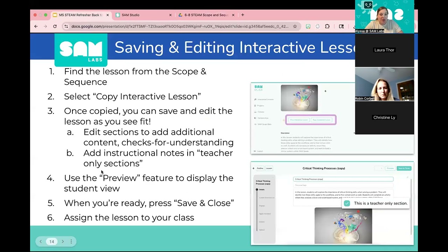Select the Outline tab in lesson editor
The width and height of the screenshot is (448, 252).
tap(260, 168)
